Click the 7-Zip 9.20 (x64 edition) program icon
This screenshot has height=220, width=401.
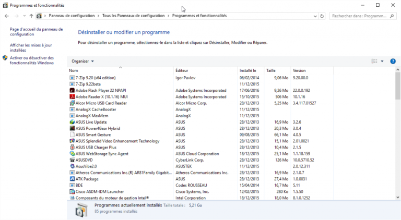[72, 78]
